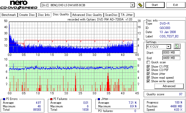
Task: Open the Create Disc tab
Action: (x=27, y=15)
